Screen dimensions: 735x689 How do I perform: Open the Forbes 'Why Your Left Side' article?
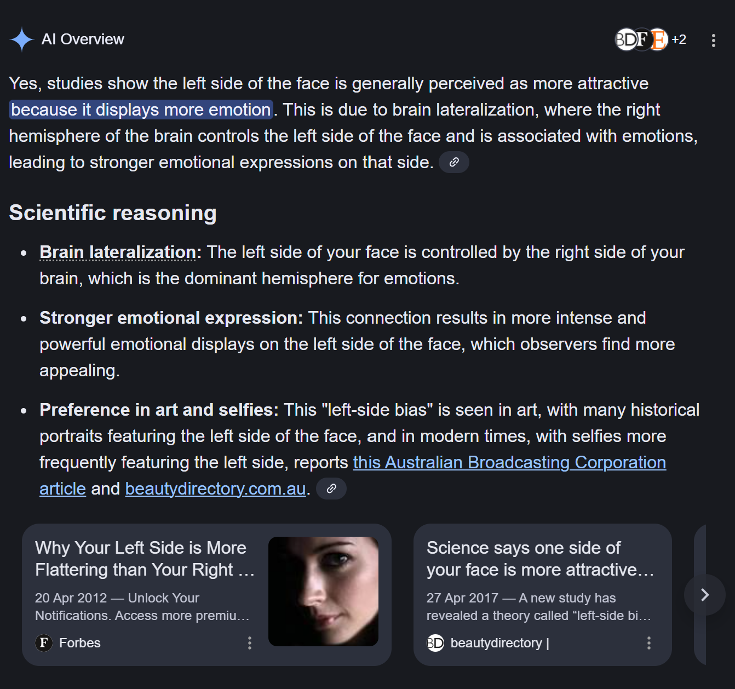click(x=145, y=559)
